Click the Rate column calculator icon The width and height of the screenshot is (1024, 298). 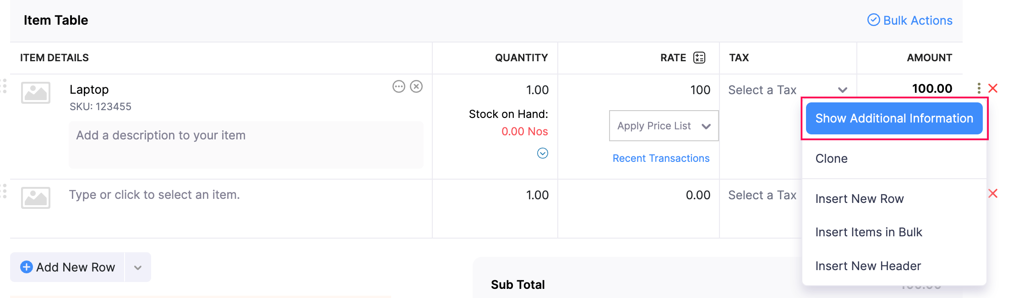(x=699, y=58)
